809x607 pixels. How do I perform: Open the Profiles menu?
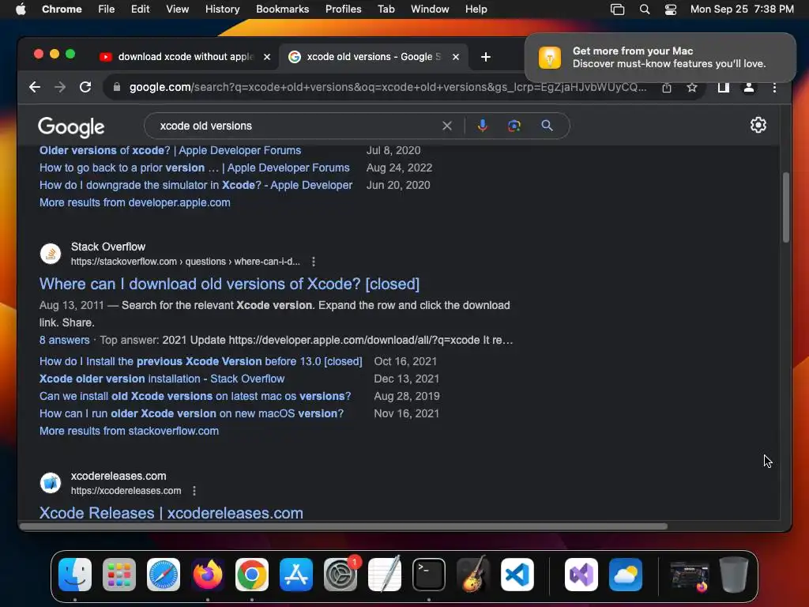coord(343,9)
